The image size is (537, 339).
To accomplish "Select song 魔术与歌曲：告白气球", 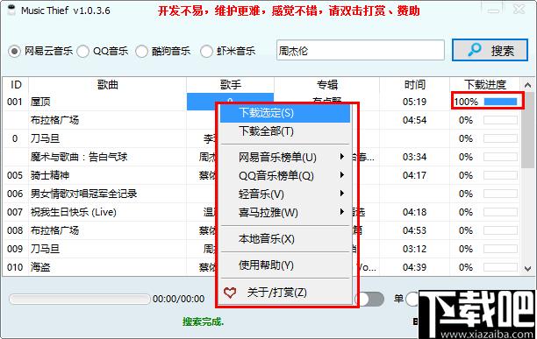I will pyautogui.click(x=79, y=157).
